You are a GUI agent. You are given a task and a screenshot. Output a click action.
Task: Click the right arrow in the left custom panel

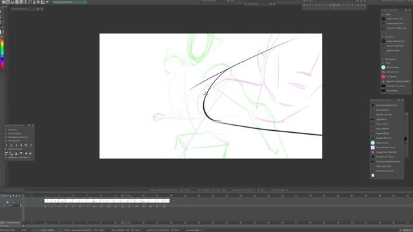[x=30, y=153]
